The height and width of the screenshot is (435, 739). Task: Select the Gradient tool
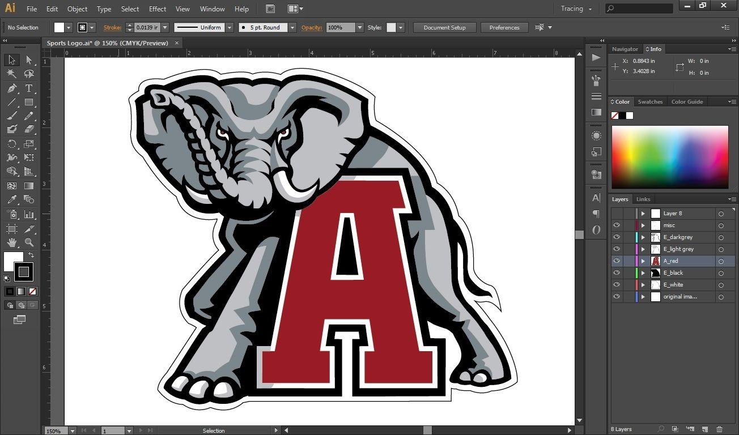(x=29, y=185)
